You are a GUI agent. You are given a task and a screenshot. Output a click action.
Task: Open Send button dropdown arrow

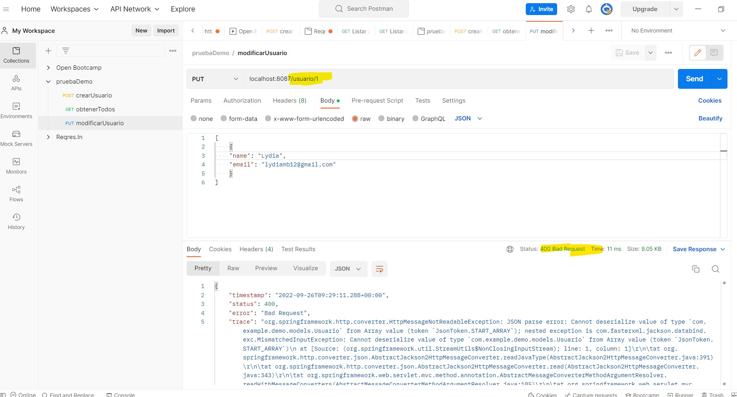pyautogui.click(x=720, y=79)
